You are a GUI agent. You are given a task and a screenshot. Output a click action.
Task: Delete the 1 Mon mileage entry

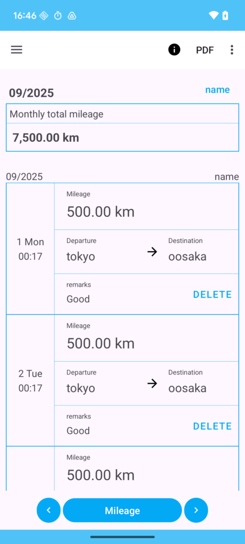[213, 294]
